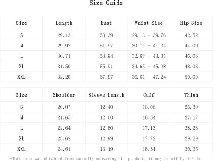Select the Length column header
Image resolution: width=213 pixels, height=161 pixels.
pyautogui.click(x=64, y=23)
